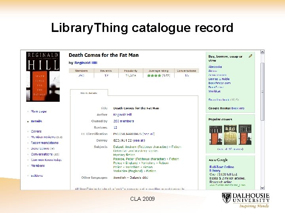The height and width of the screenshot is (213, 285).
Task: Open Recommendations in sidebar
Action: pyautogui.click(x=44, y=143)
